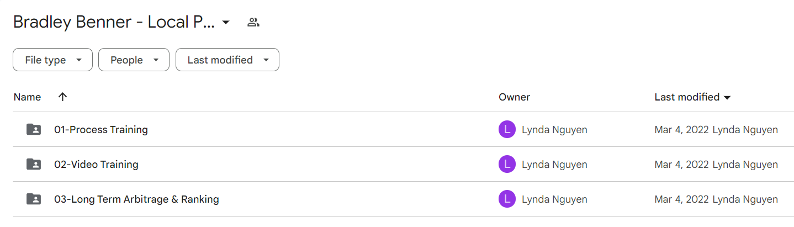Select the 02-Video Training folder name
This screenshot has width=794, height=227.
[96, 164]
